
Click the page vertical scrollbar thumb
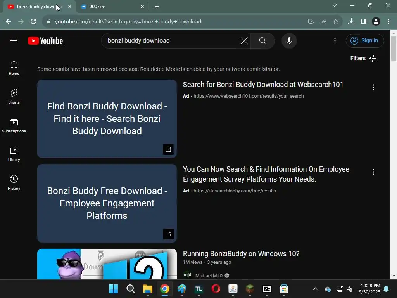tap(394, 49)
